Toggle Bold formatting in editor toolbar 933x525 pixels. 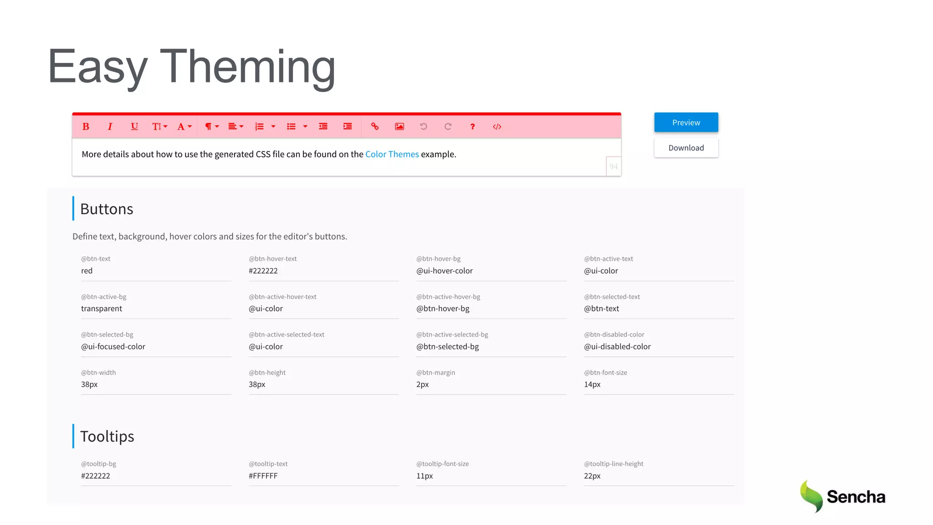tap(86, 127)
